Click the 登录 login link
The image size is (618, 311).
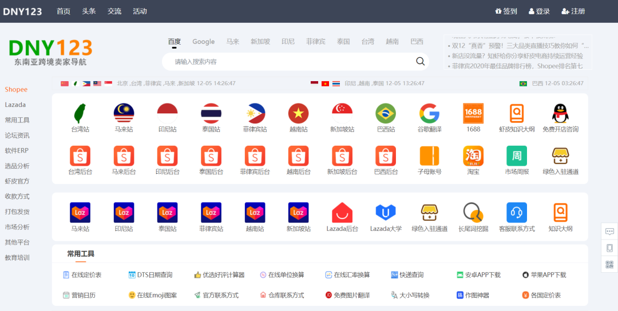(539, 11)
